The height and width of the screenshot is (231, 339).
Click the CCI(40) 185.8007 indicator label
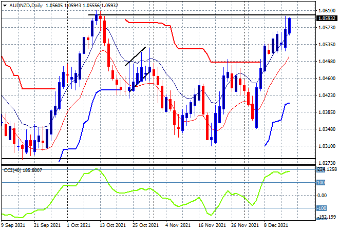[23, 170]
